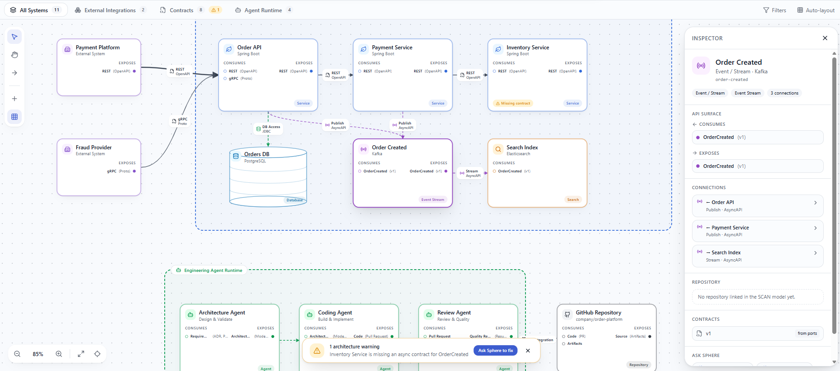Switch to the Agent Runtime tab

coord(263,10)
